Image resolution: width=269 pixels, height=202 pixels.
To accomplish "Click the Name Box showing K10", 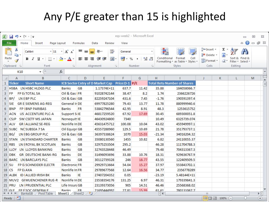I will click(20, 72).
